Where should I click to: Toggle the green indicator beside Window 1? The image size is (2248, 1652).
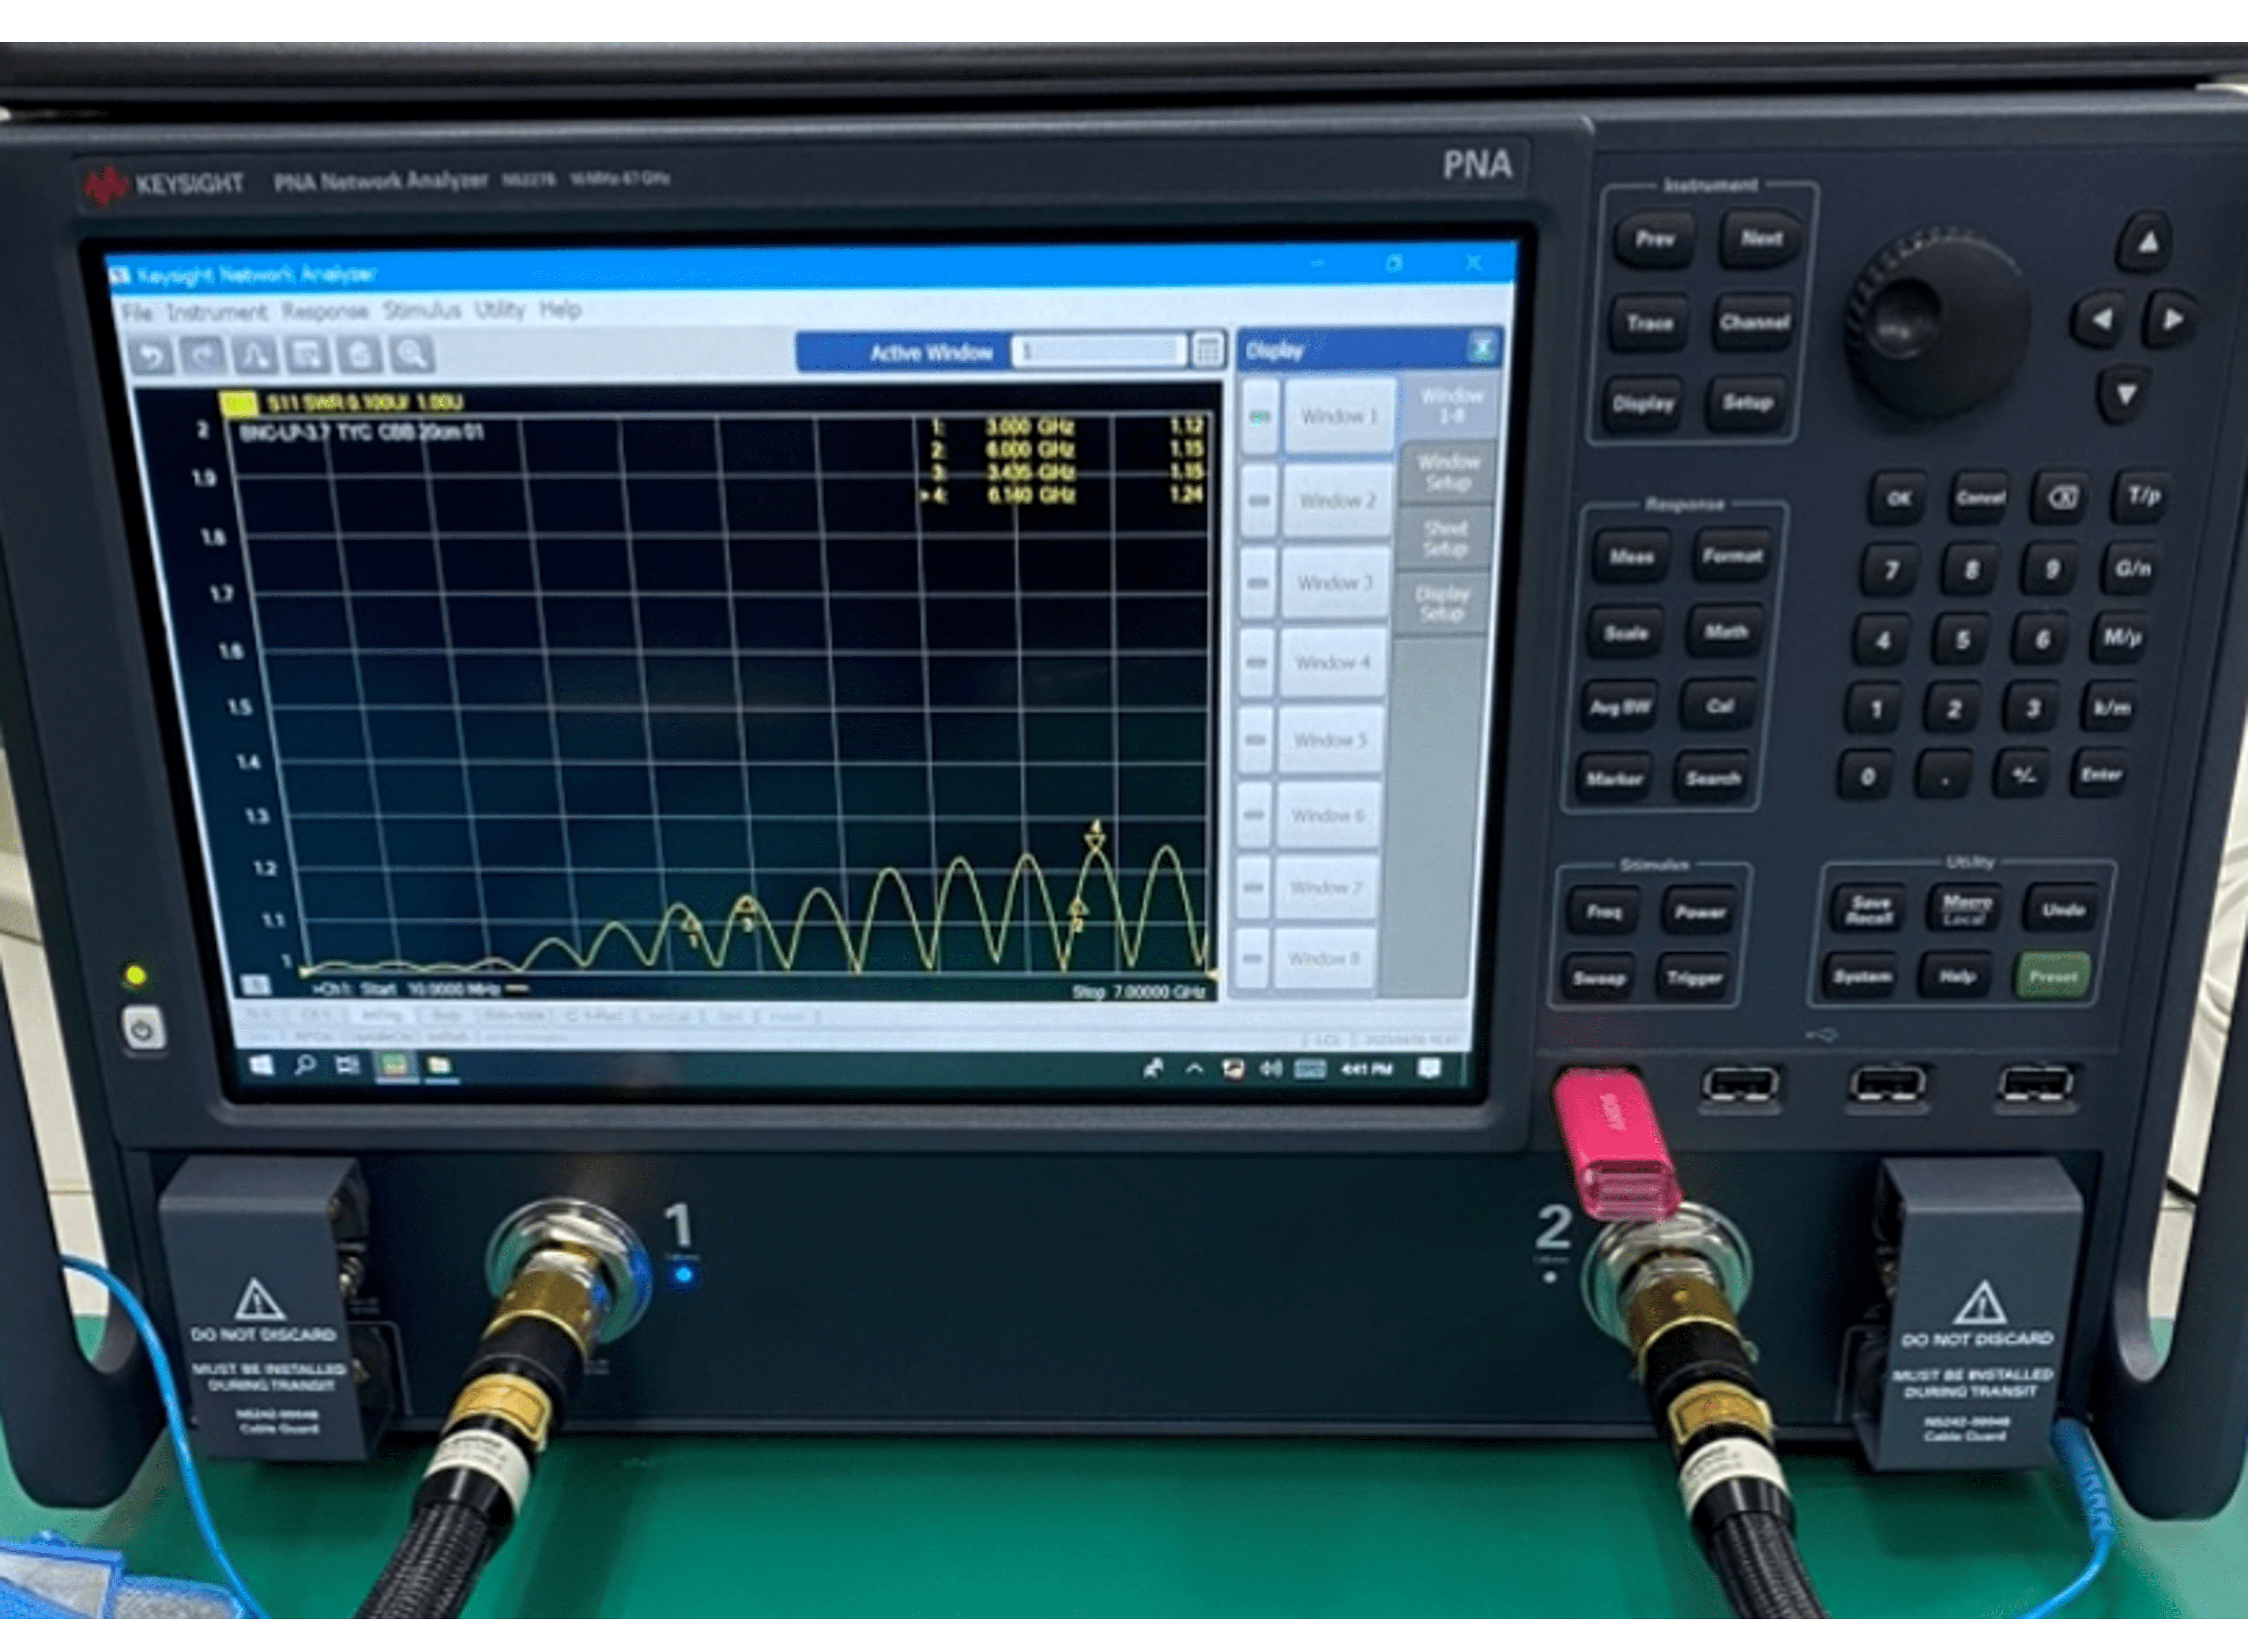point(1260,417)
